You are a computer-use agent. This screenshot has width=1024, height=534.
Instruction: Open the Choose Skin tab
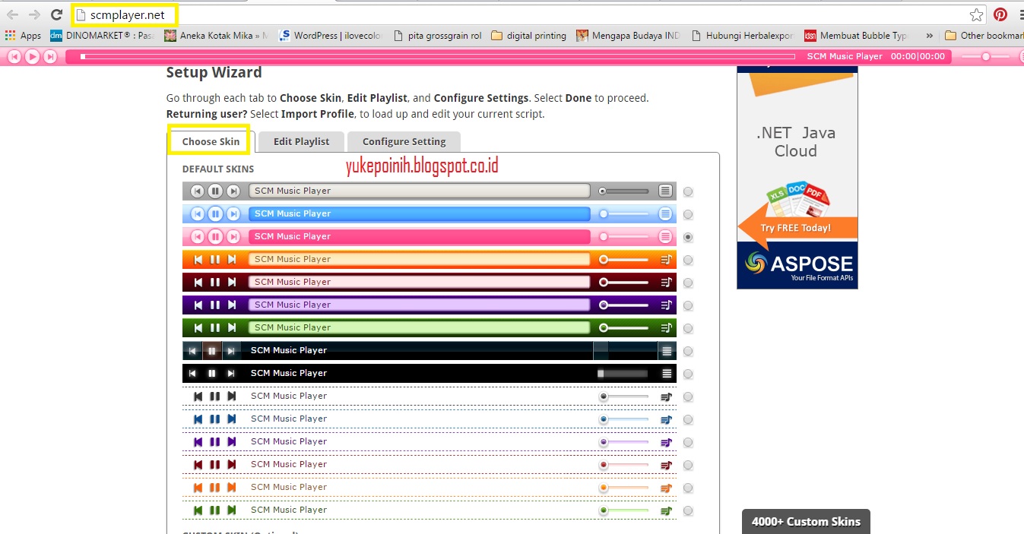pyautogui.click(x=210, y=141)
